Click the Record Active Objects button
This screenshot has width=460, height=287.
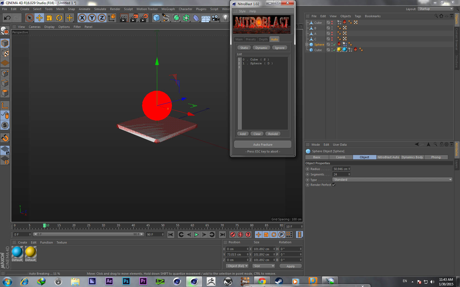tap(233, 235)
